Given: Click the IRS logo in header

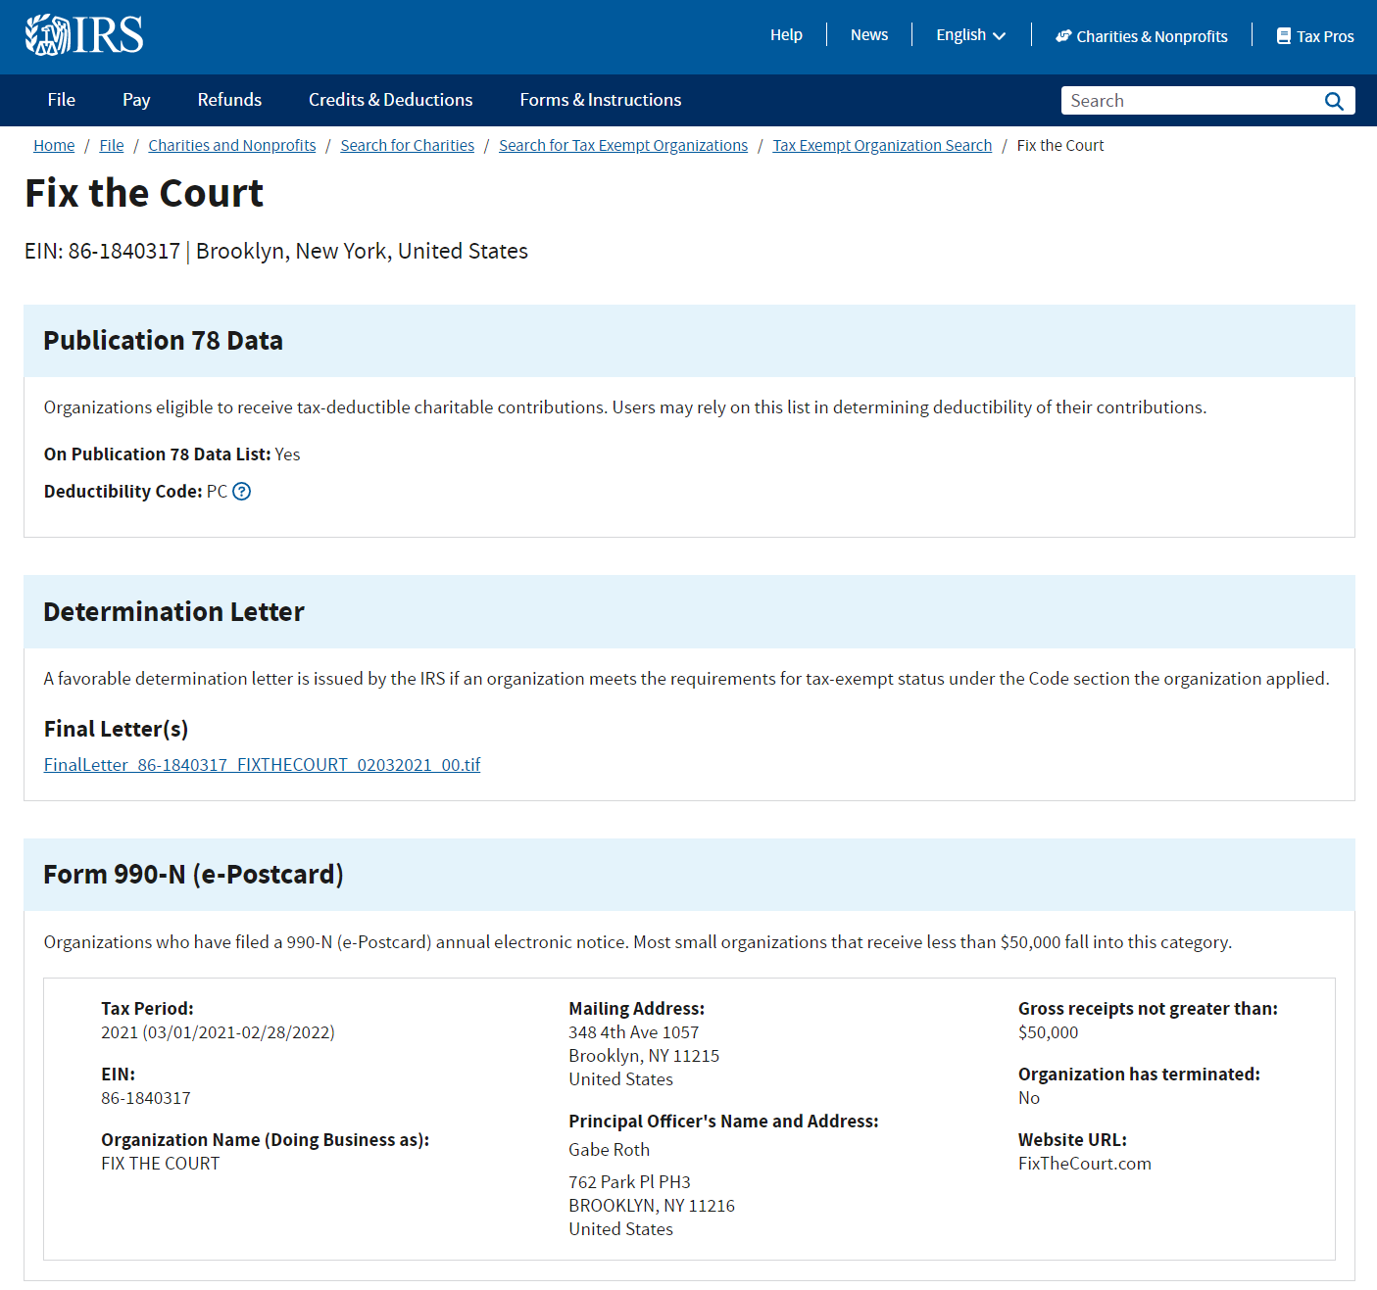Looking at the screenshot, I should (x=84, y=35).
